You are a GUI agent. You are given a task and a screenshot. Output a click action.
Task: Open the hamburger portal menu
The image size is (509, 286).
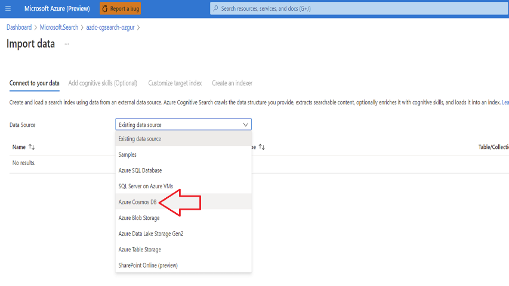click(8, 8)
